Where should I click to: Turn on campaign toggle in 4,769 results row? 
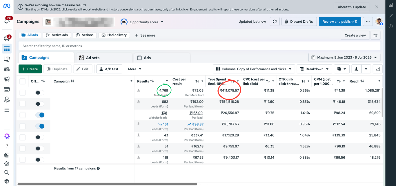tap(40, 93)
